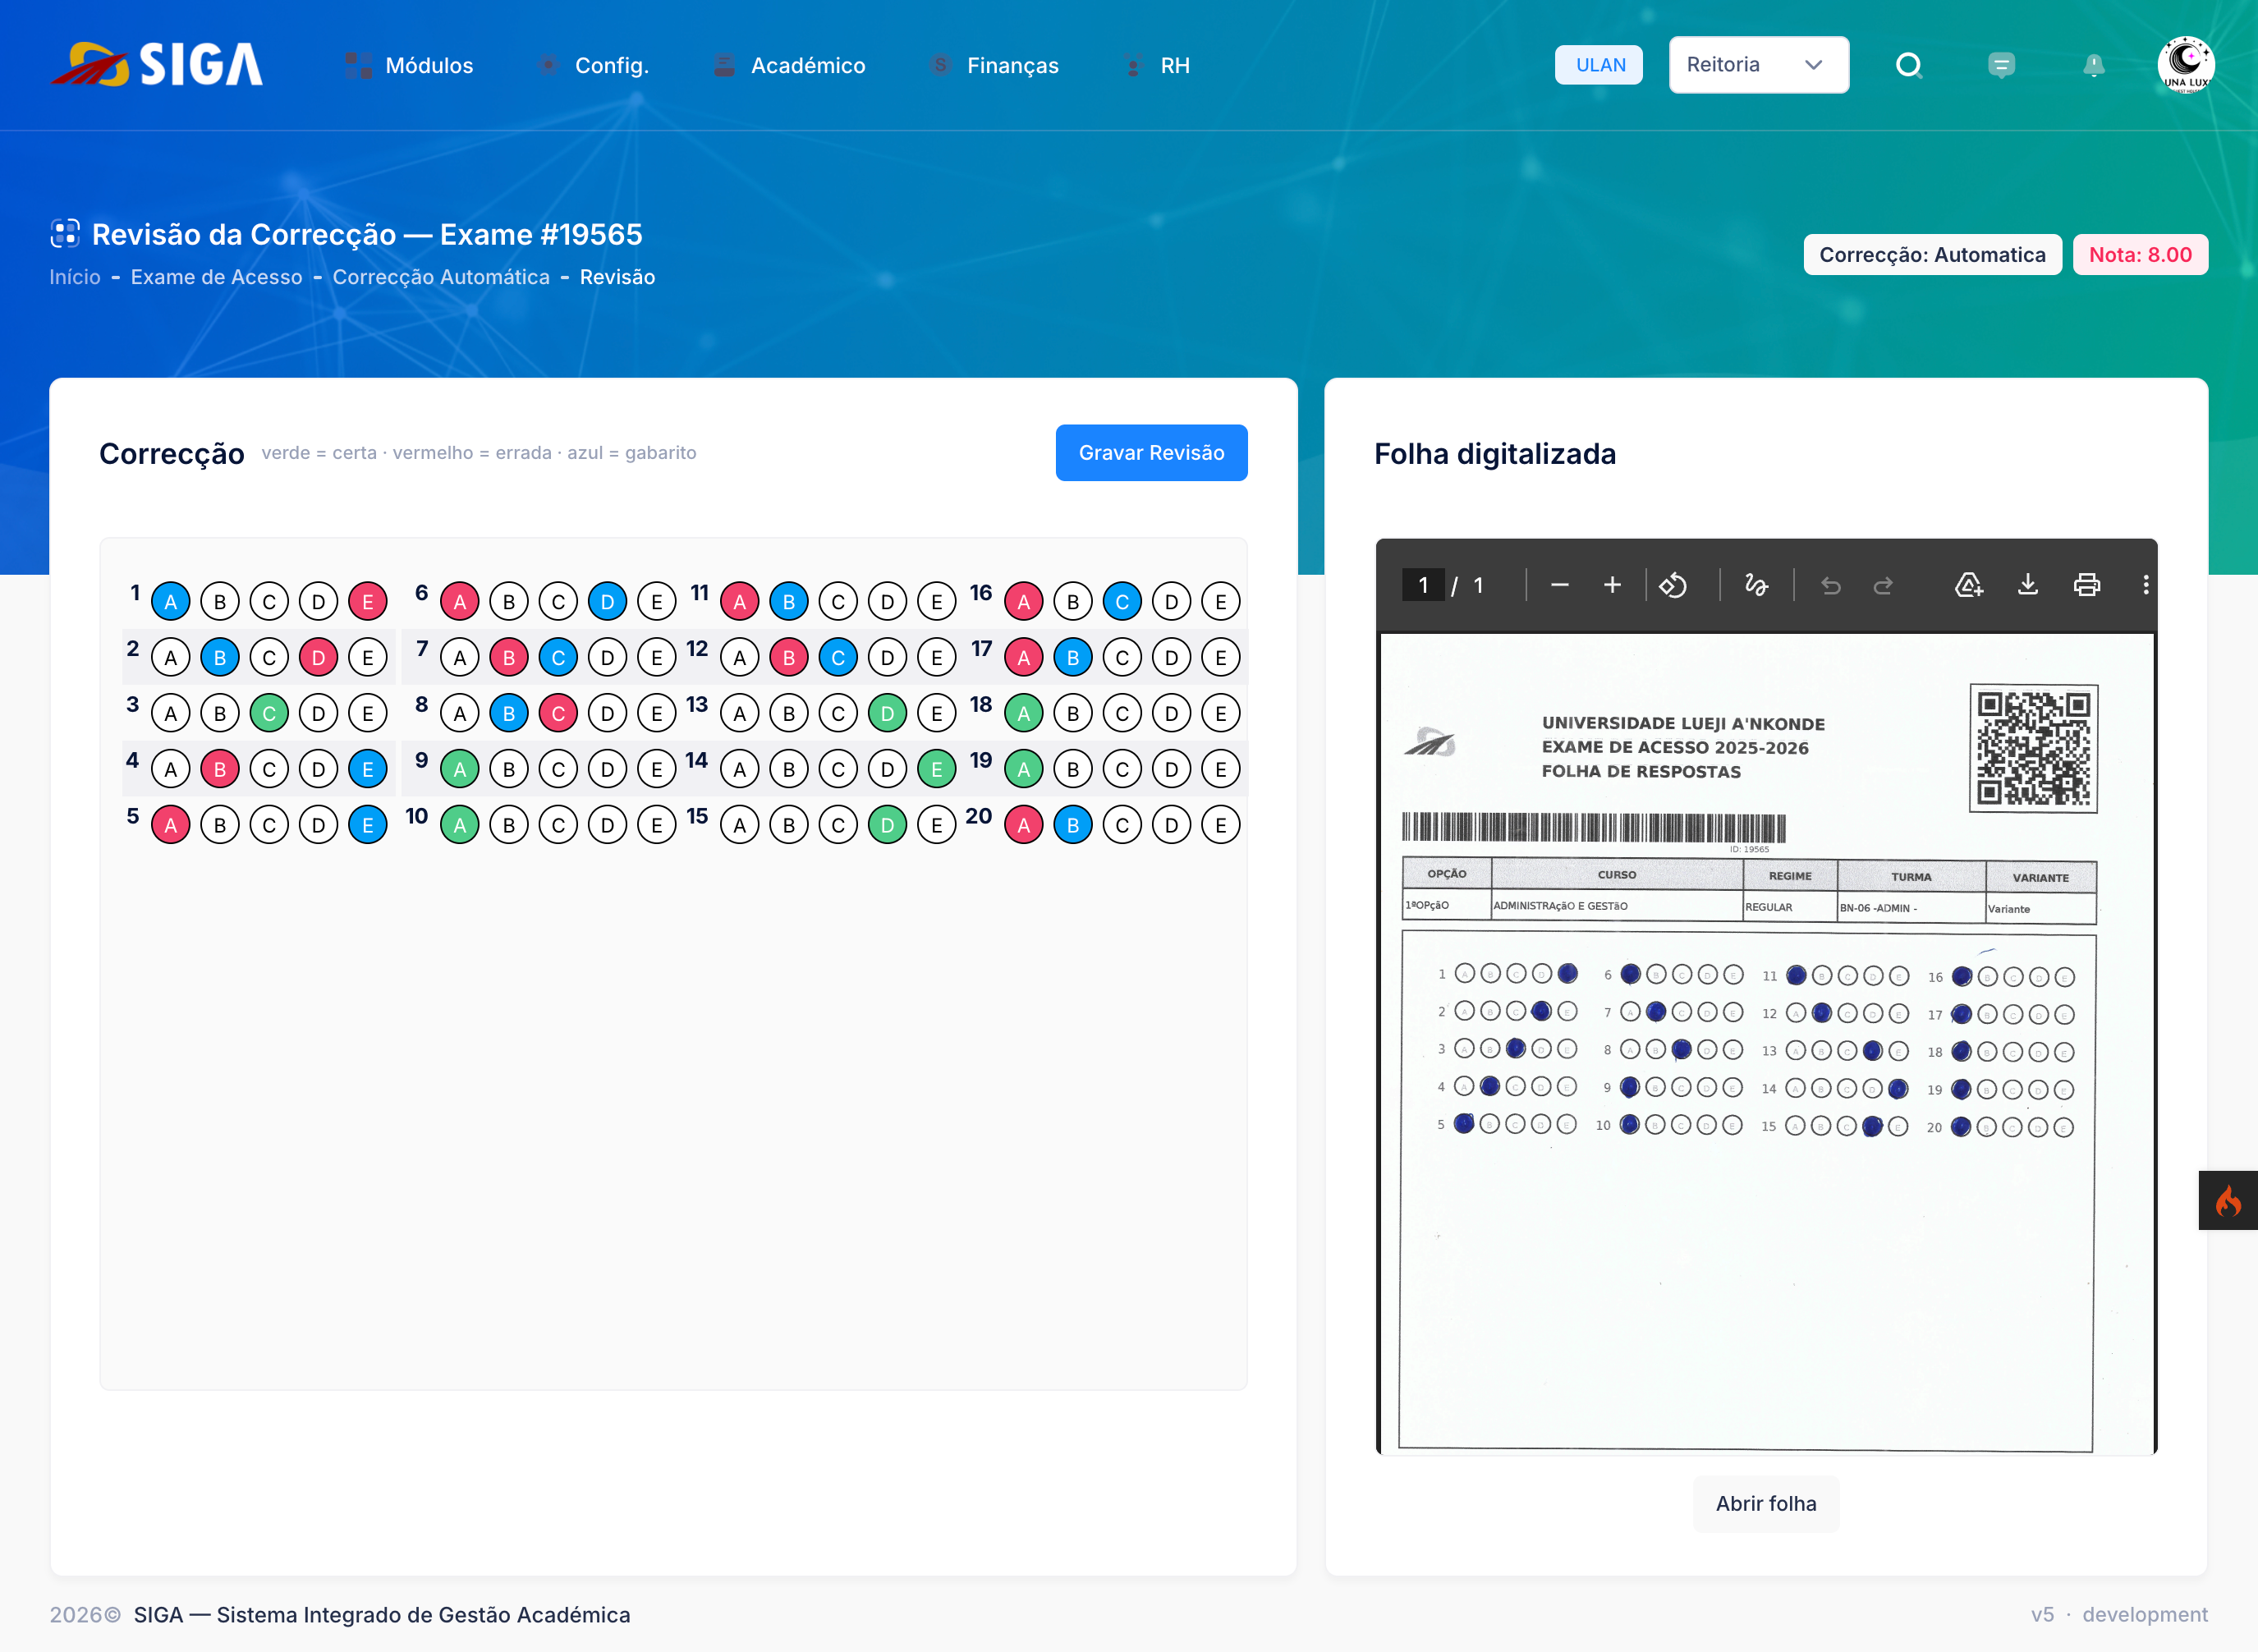Select option C for question 16
The height and width of the screenshot is (1652, 2258).
(1122, 602)
